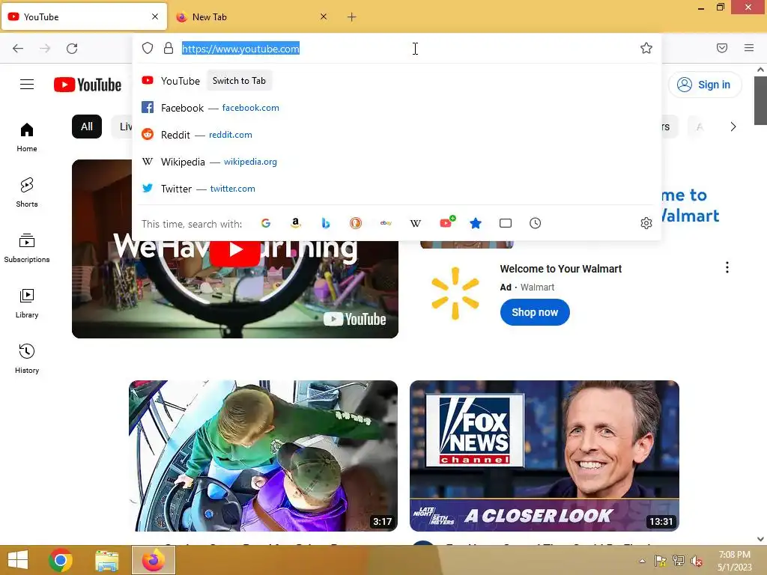Launch Chrome from the taskbar
Screen dimensions: 767x575
[61, 560]
